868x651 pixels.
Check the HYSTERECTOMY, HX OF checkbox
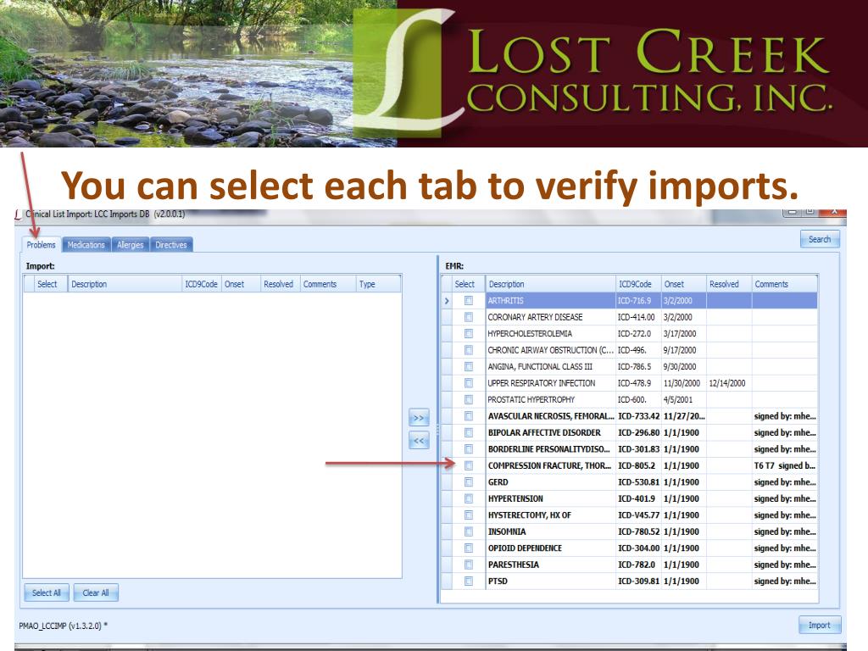click(x=468, y=515)
